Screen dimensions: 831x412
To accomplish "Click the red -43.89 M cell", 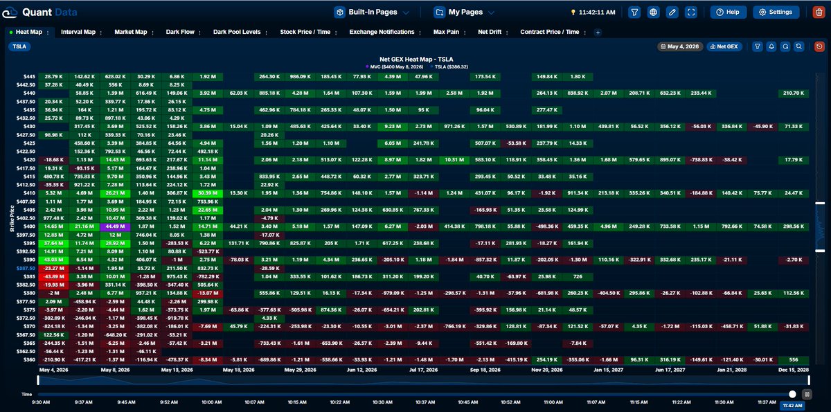I will 52,276.
